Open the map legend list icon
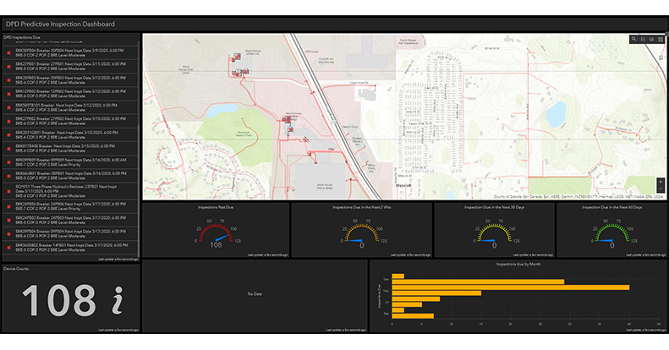This screenshot has height=350, width=669. pos(643,40)
